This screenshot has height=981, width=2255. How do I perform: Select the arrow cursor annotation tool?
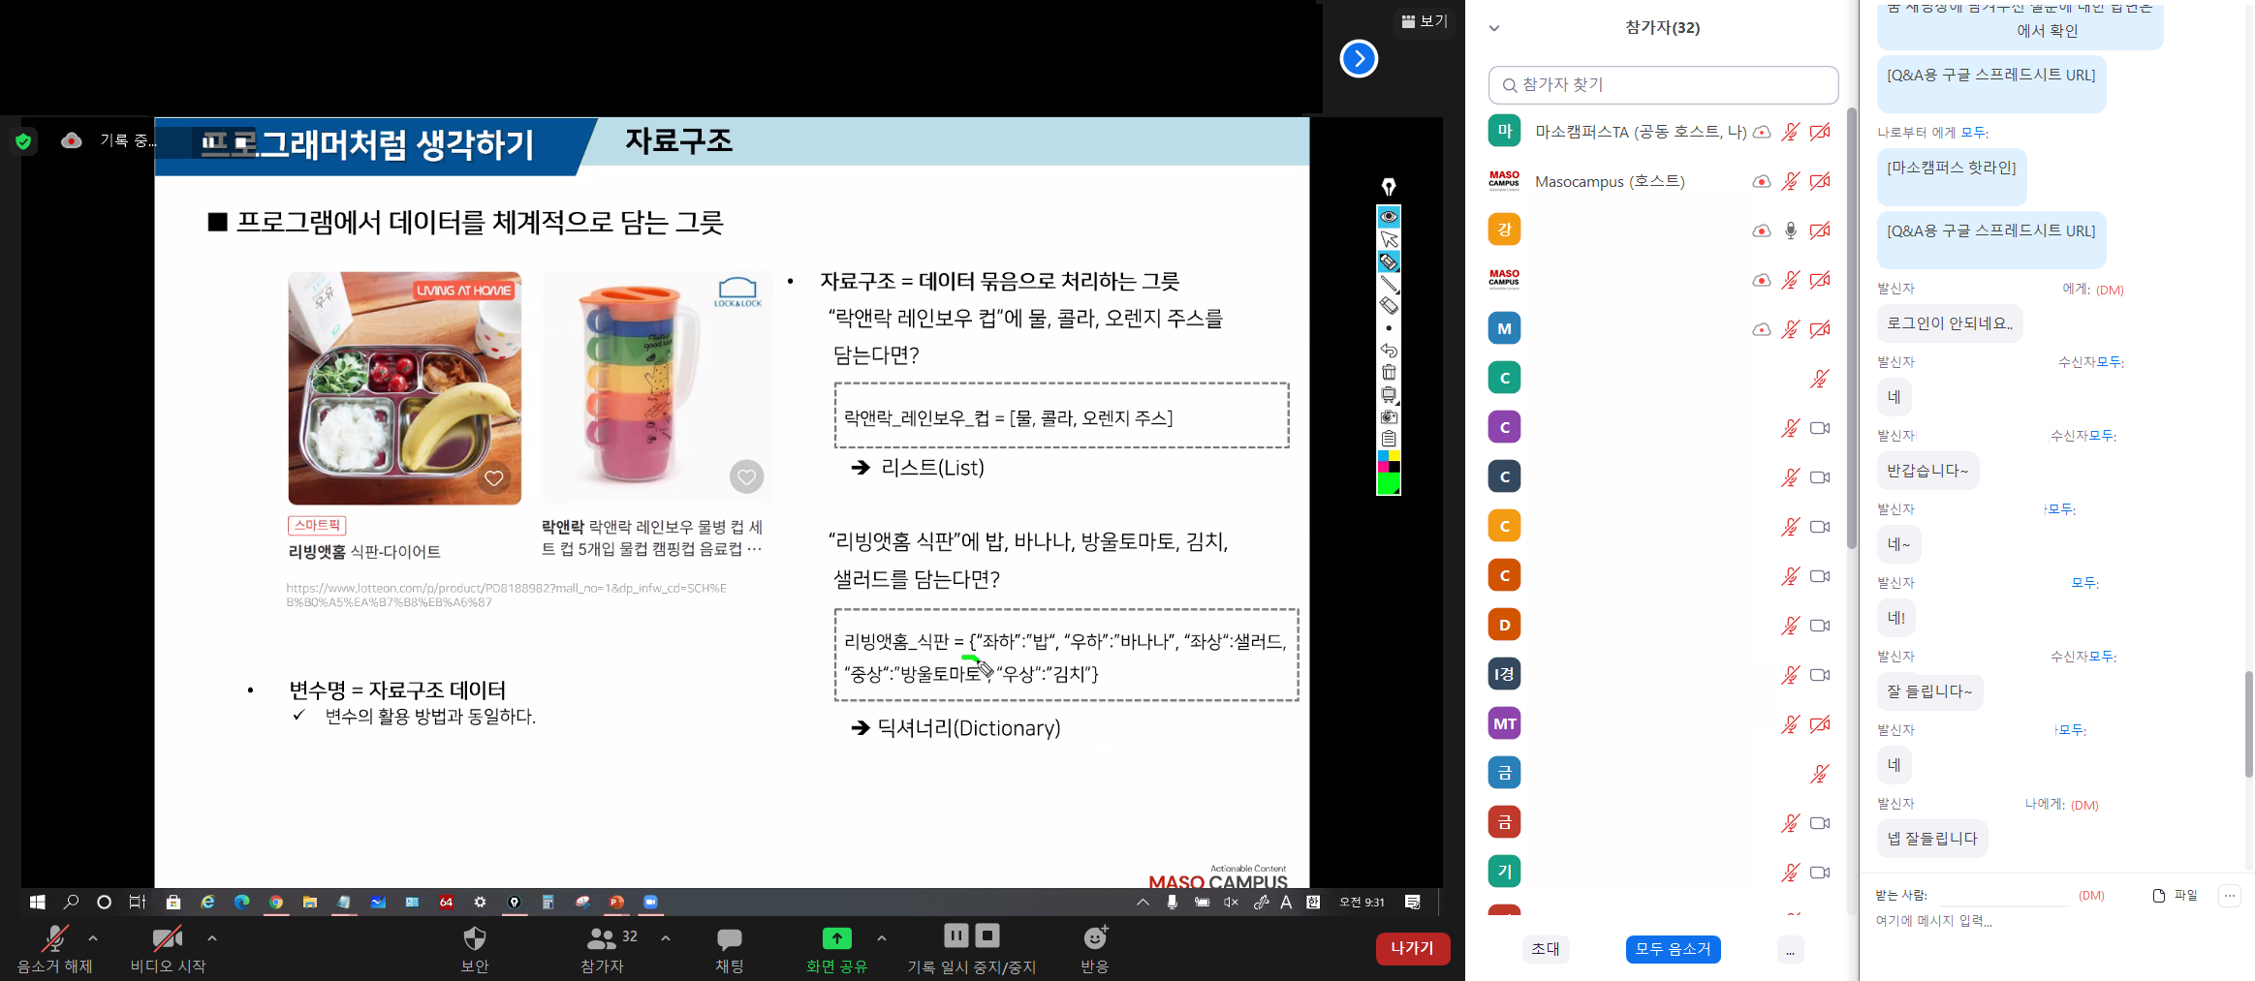click(1389, 239)
